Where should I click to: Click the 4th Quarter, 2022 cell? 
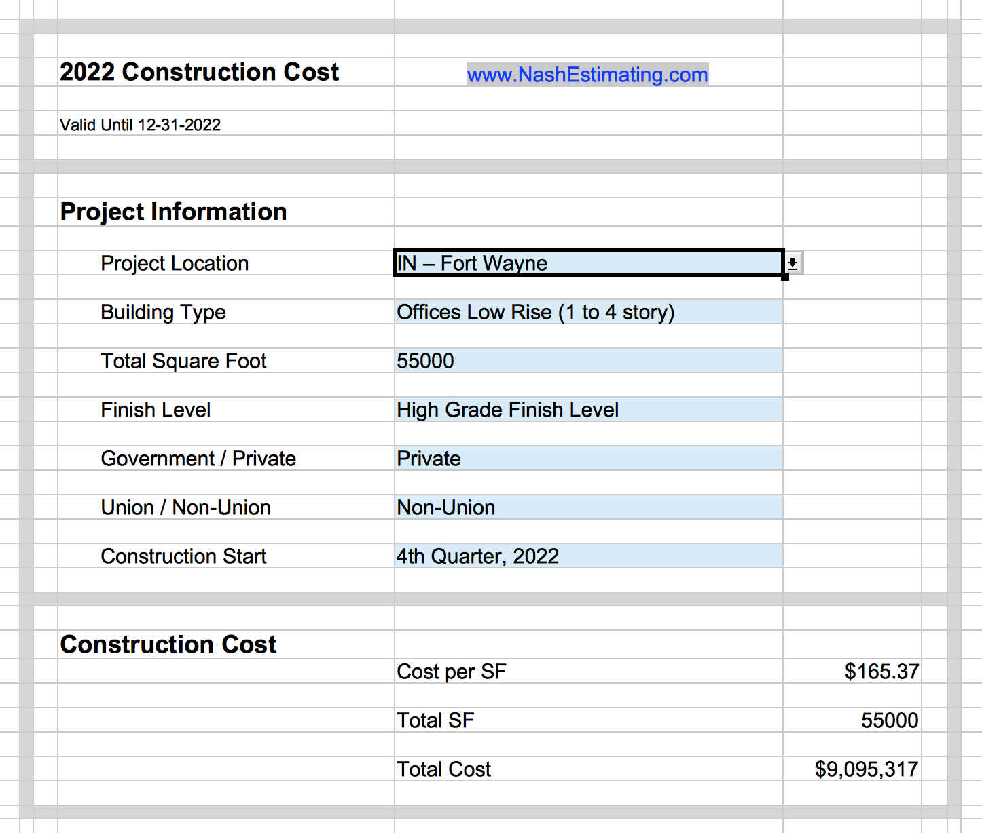pyautogui.click(x=588, y=556)
